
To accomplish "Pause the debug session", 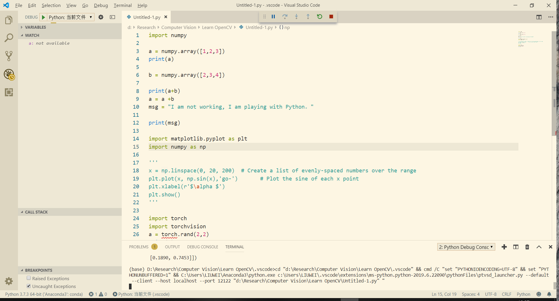I will point(273,17).
